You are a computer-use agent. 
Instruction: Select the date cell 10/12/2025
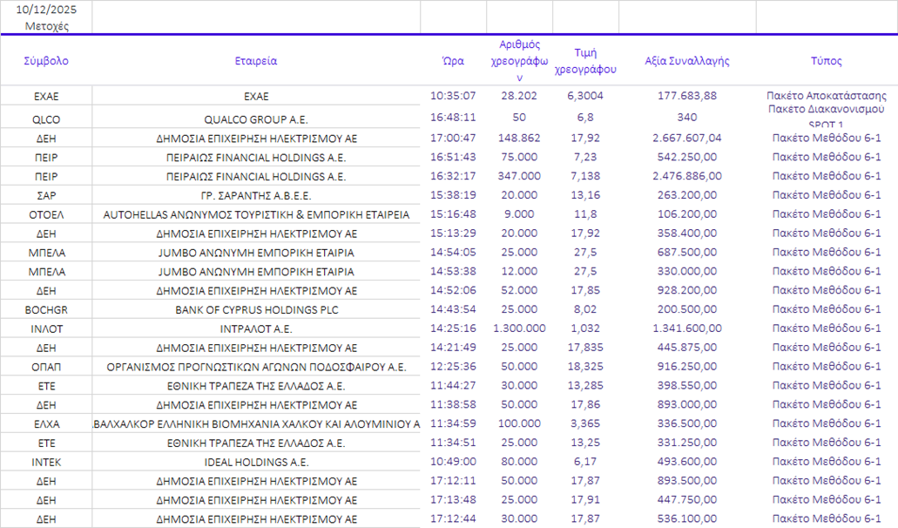pyautogui.click(x=46, y=9)
